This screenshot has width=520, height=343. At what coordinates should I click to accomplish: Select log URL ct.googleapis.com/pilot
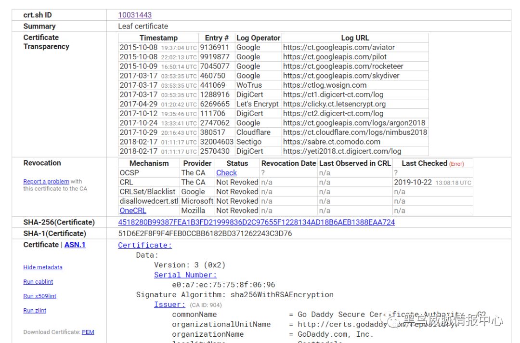click(x=335, y=57)
